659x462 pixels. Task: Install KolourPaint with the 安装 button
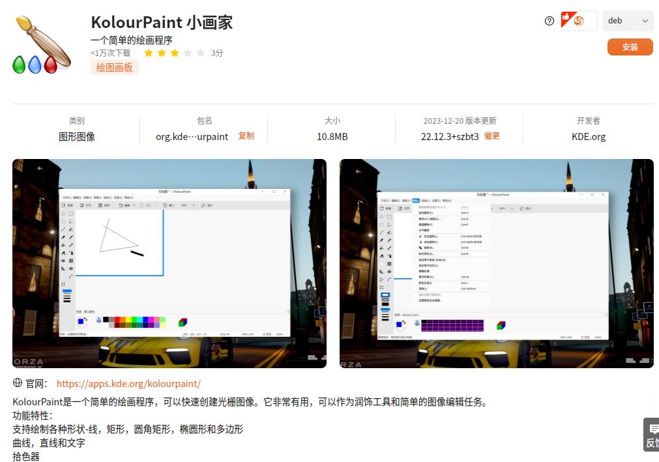(x=630, y=47)
